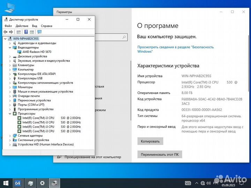Select Контроллеры запоминающих устройств item
This screenshot has height=188, width=251.
(x=45, y=83)
